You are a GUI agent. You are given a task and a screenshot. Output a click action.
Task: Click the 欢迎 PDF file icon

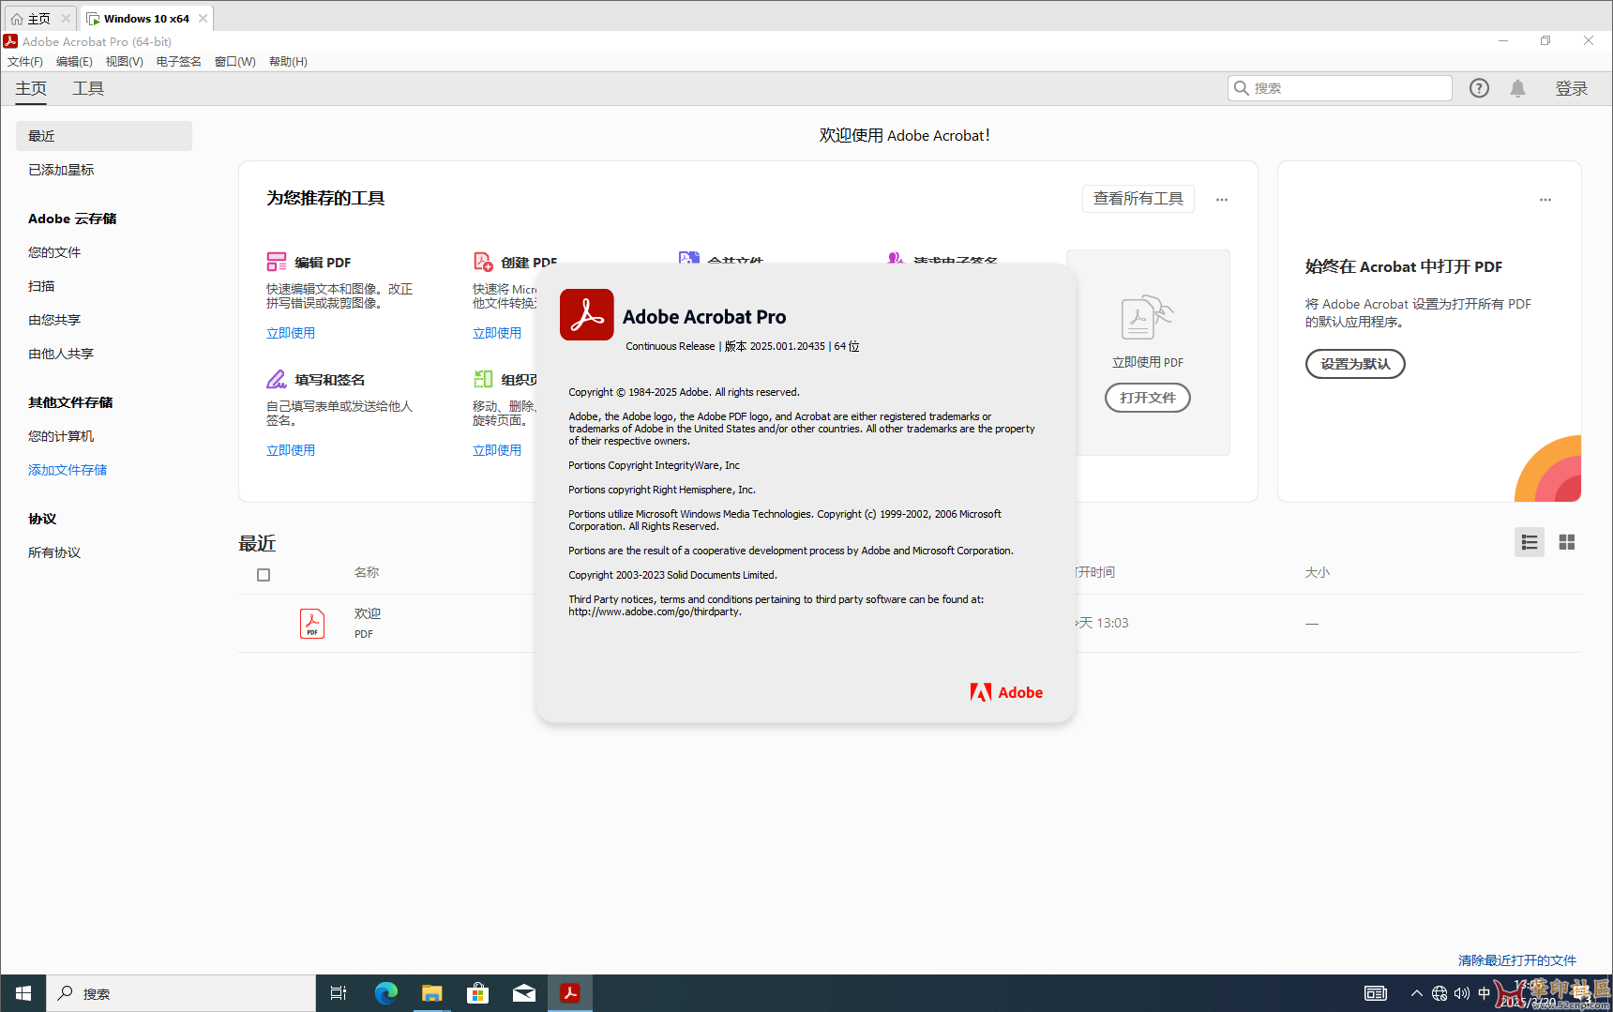pyautogui.click(x=312, y=624)
